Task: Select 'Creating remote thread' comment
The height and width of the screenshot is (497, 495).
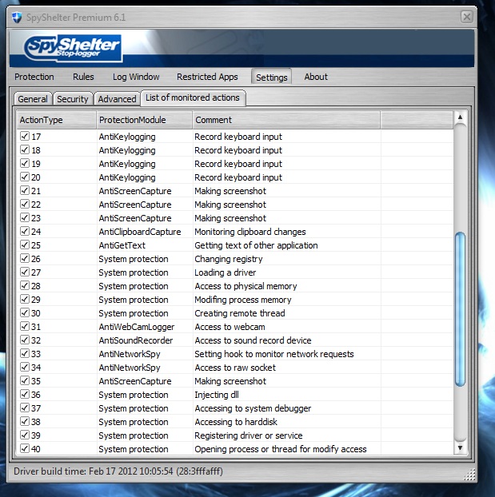Action: pyautogui.click(x=240, y=313)
